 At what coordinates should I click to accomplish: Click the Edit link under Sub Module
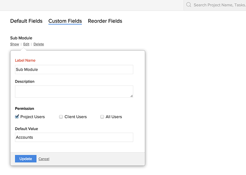point(26,44)
